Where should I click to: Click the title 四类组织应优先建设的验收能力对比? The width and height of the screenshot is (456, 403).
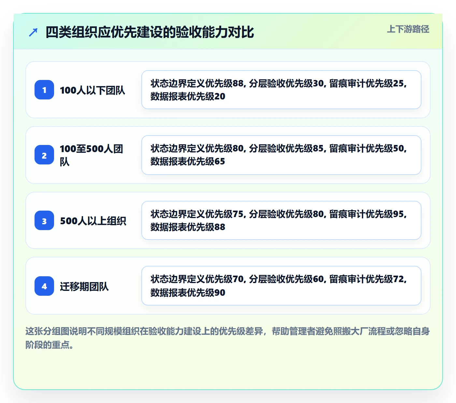click(150, 32)
